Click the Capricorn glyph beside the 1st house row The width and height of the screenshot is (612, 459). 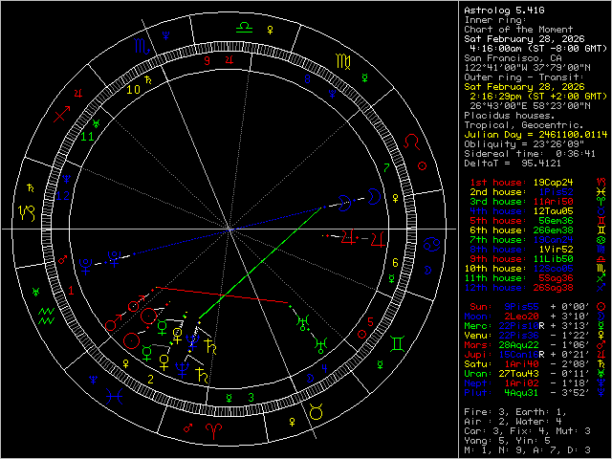[601, 183]
